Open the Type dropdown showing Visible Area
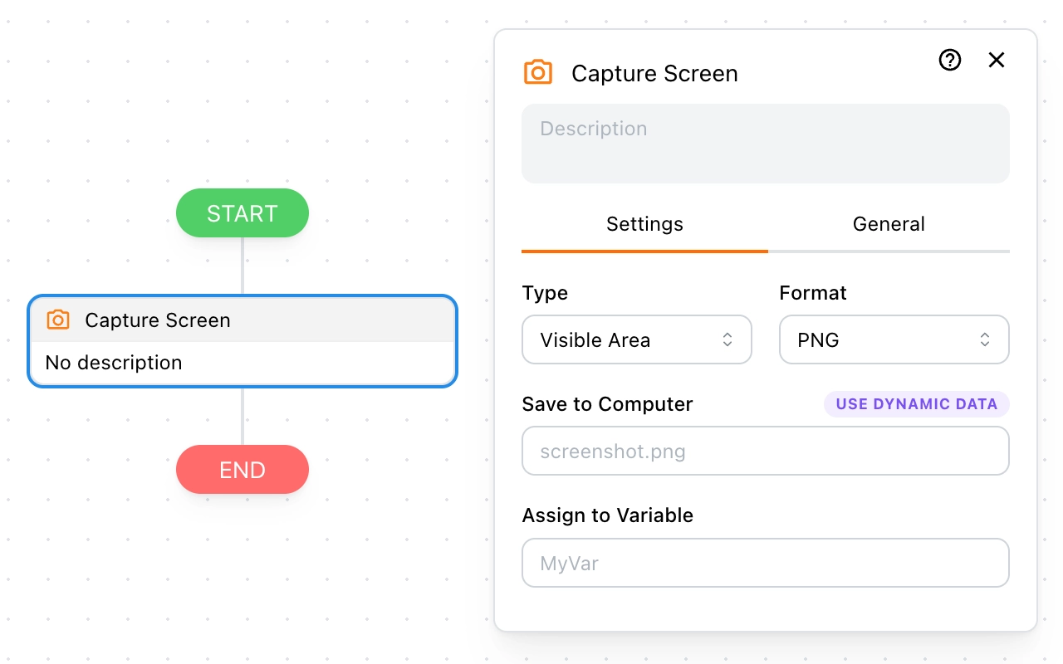This screenshot has height=664, width=1063. (637, 339)
